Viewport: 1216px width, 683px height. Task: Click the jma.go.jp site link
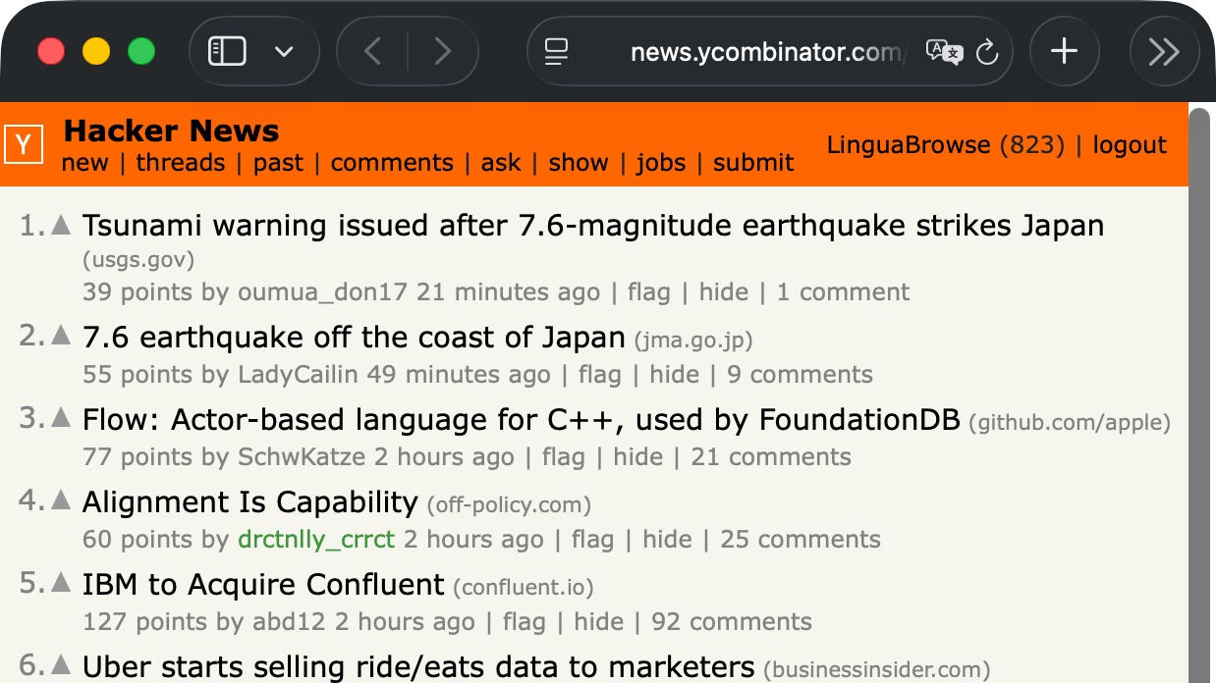coord(693,341)
